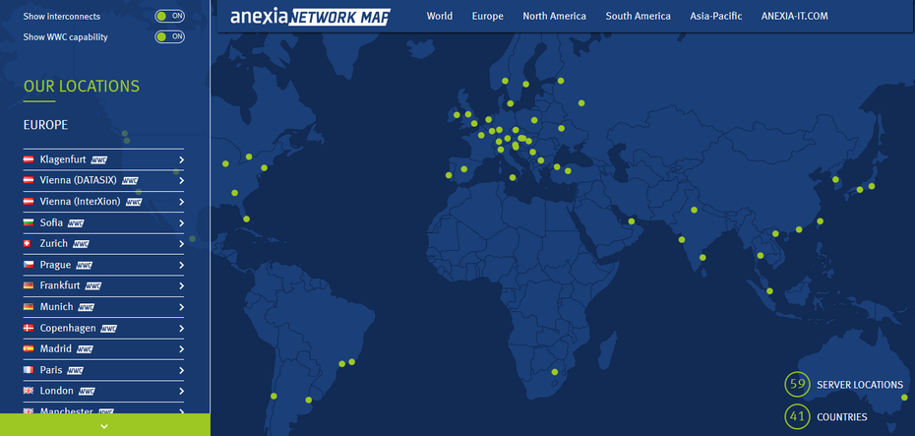Click the WWC badge next to Klagenfurt
The width and height of the screenshot is (915, 436).
[99, 159]
